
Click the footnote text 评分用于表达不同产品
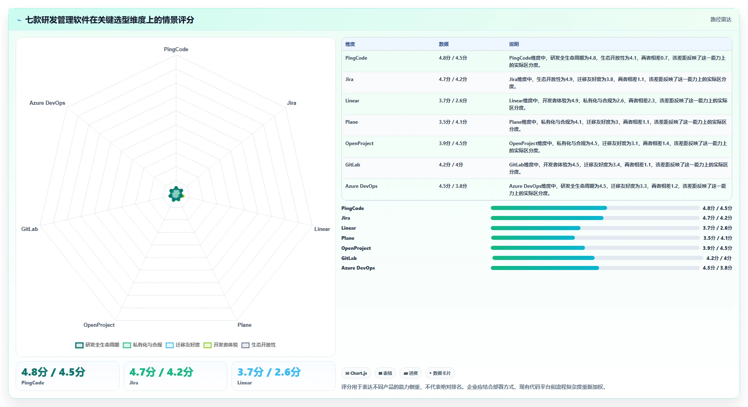(474, 387)
